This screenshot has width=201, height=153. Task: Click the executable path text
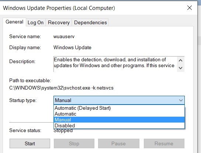click(61, 88)
